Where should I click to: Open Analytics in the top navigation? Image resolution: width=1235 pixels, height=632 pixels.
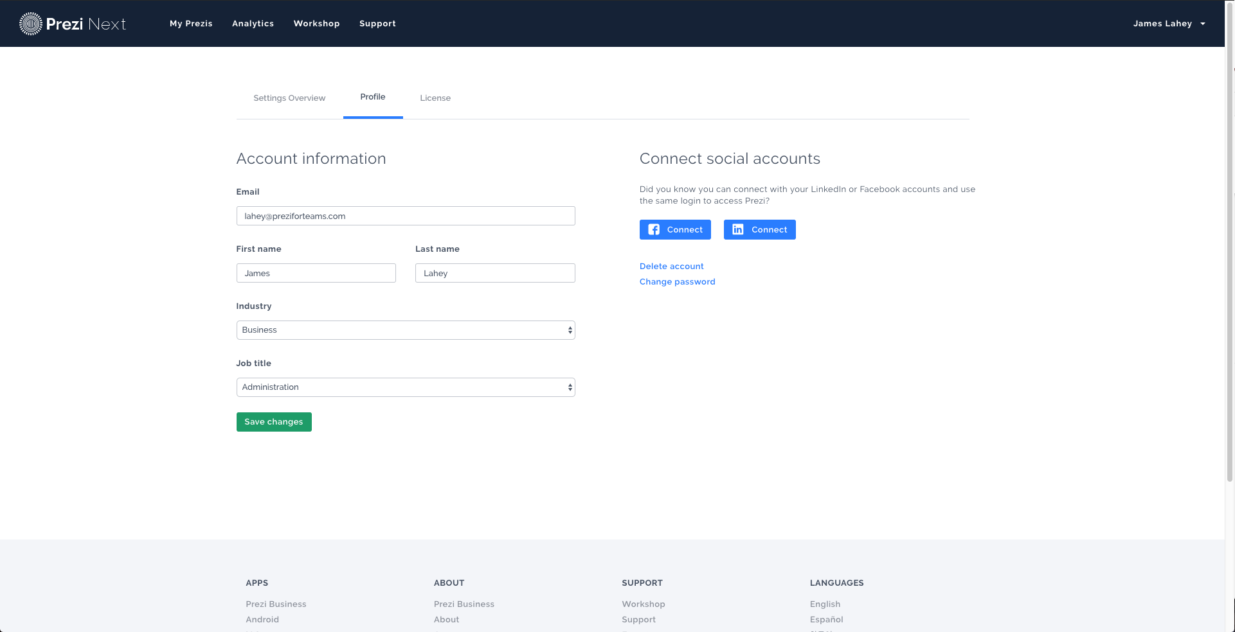click(x=253, y=24)
